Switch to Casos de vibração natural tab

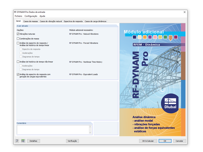coord(51,21)
